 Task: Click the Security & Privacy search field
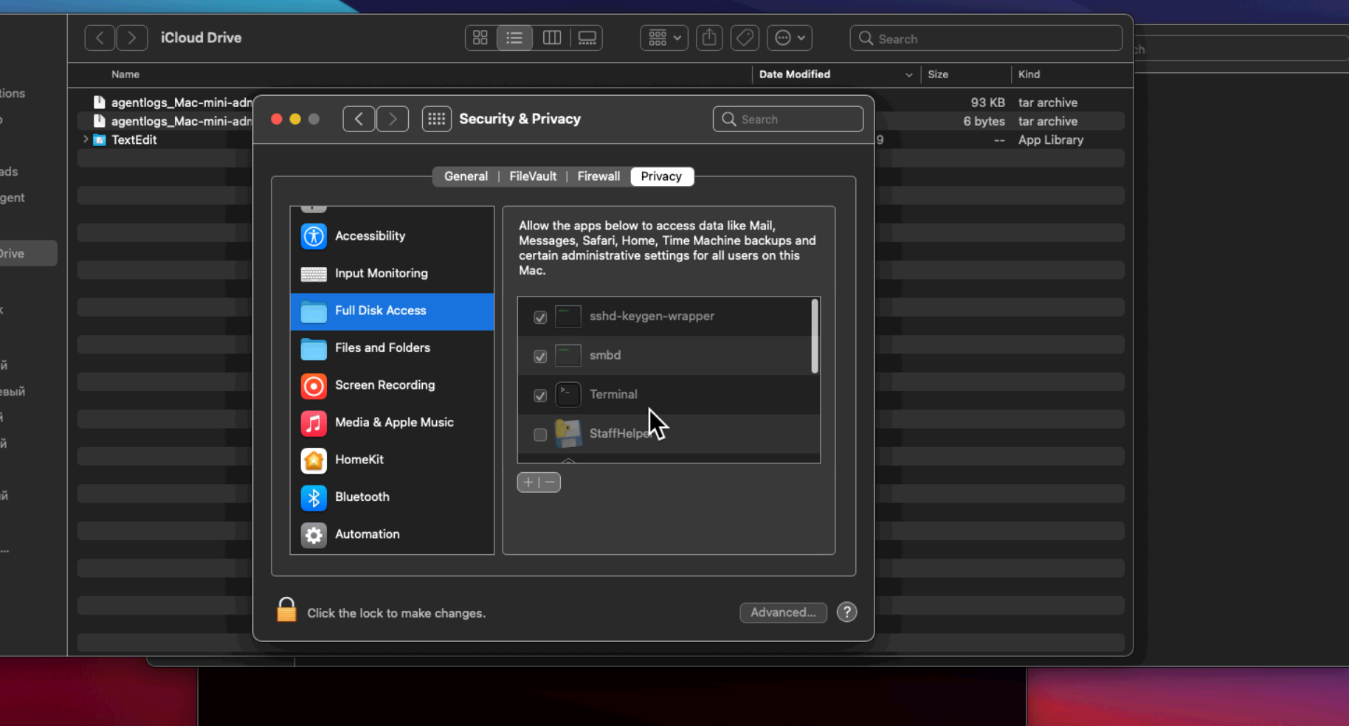[x=788, y=119]
